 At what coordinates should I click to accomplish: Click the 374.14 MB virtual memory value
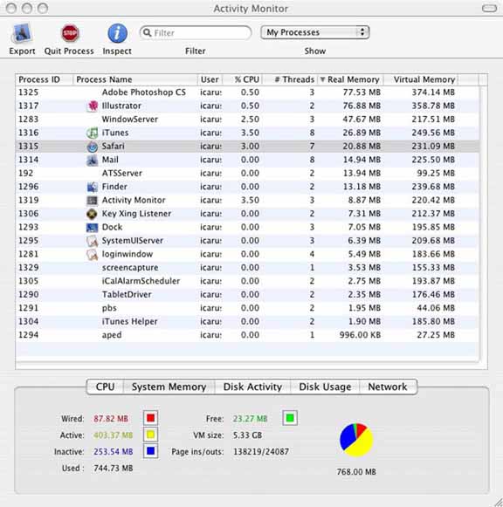(x=433, y=92)
